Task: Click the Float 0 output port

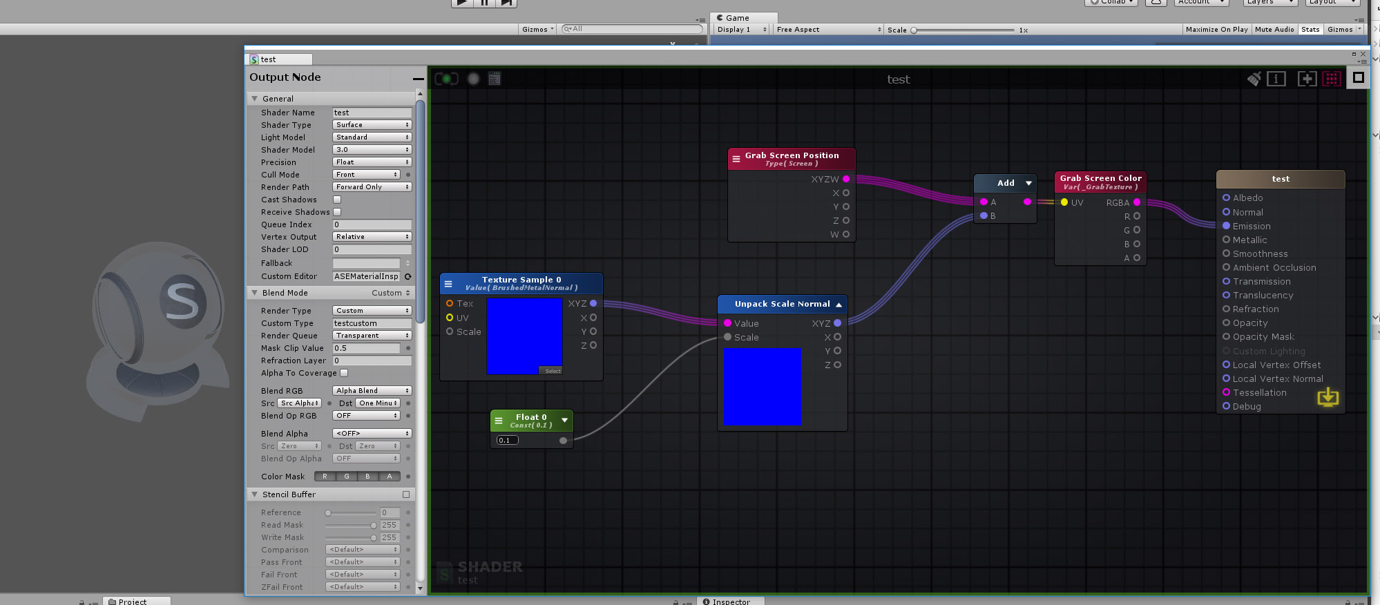Action: coord(563,441)
